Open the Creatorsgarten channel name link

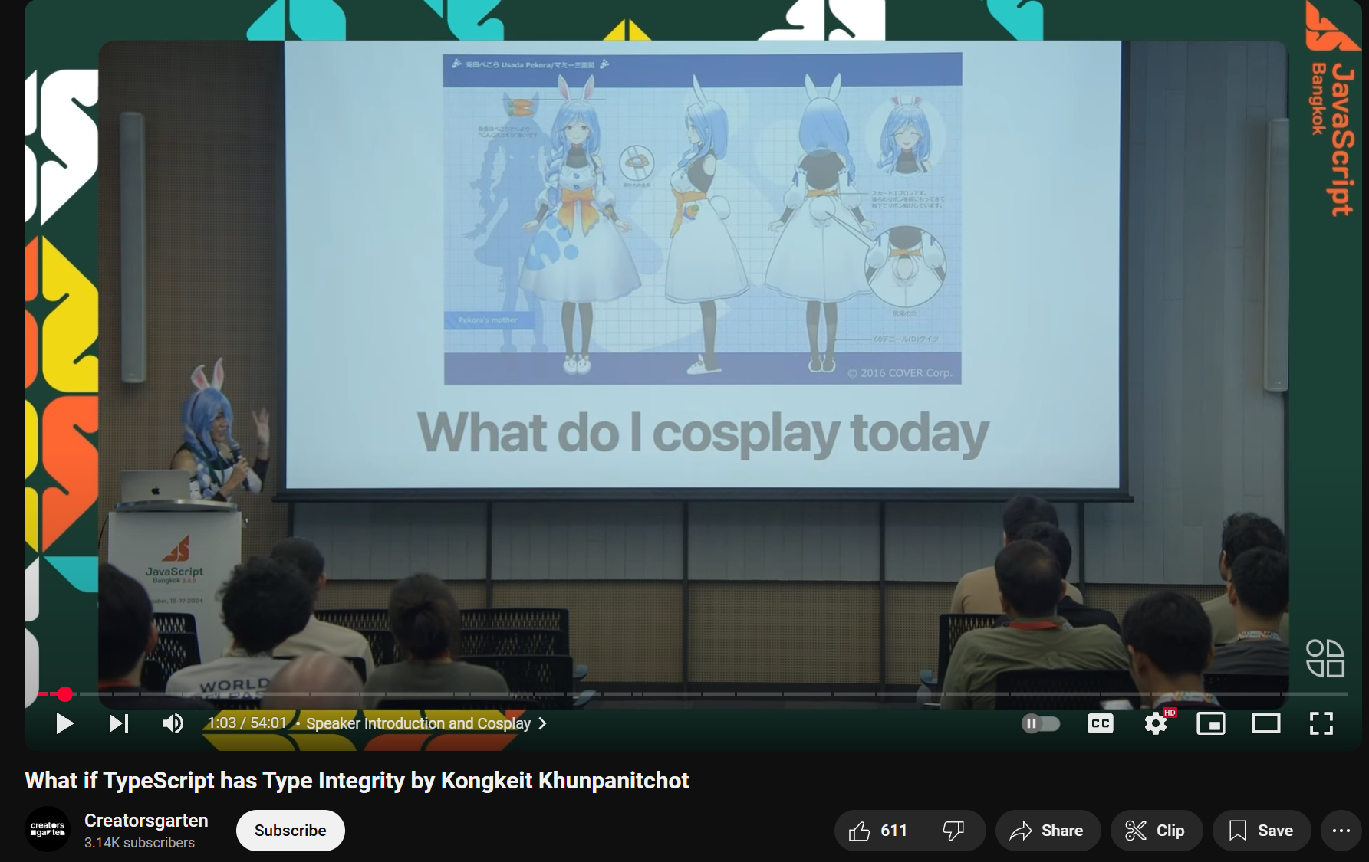pos(146,821)
